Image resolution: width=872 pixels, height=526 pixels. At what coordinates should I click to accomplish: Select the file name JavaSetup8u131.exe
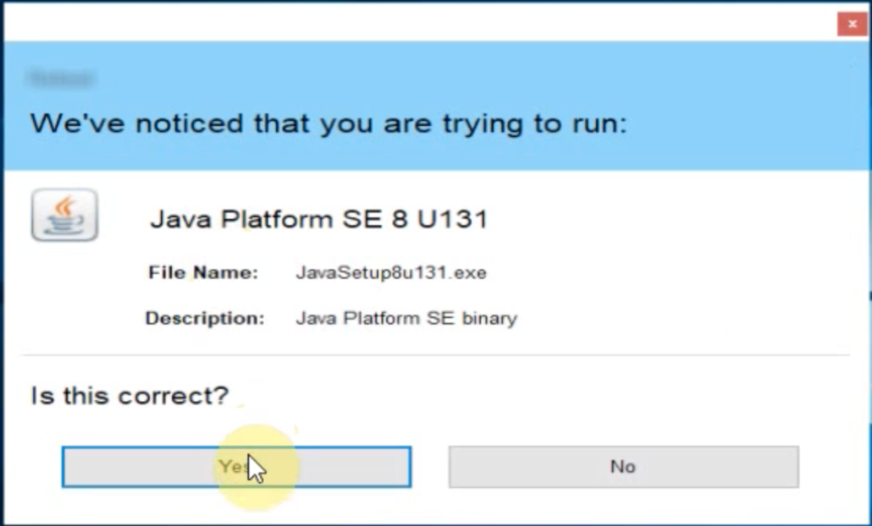pyautogui.click(x=391, y=272)
